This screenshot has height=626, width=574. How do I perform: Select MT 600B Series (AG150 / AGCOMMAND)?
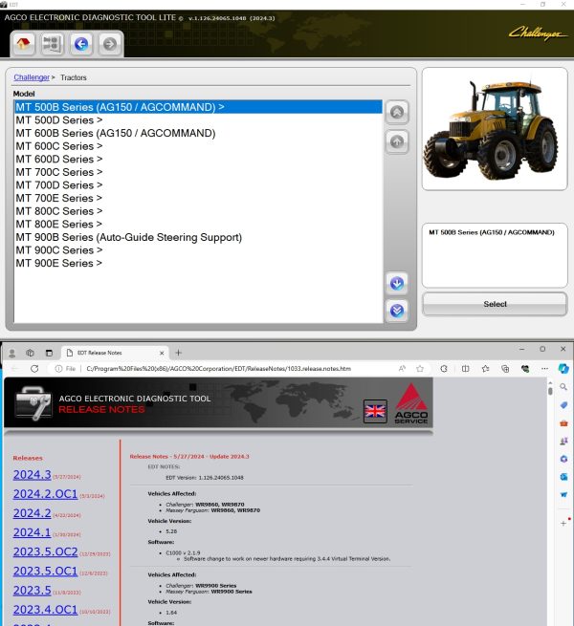(x=198, y=133)
